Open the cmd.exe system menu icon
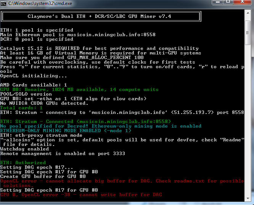This screenshot has height=205, width=254. (x=3, y=3)
